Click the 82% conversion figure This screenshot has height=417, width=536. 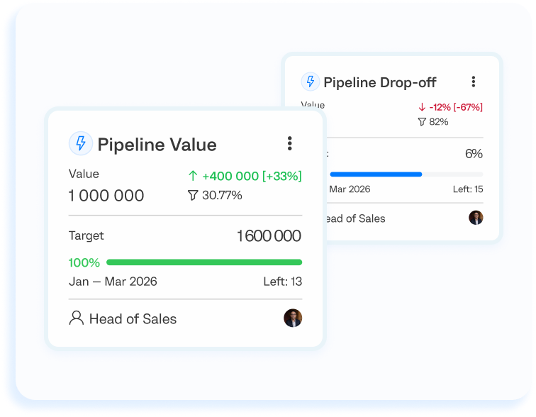coord(439,122)
